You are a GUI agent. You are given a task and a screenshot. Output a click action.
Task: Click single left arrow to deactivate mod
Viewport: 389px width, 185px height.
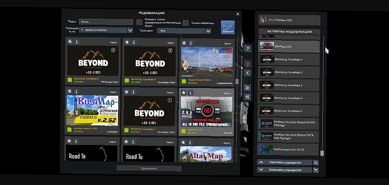click(247, 73)
